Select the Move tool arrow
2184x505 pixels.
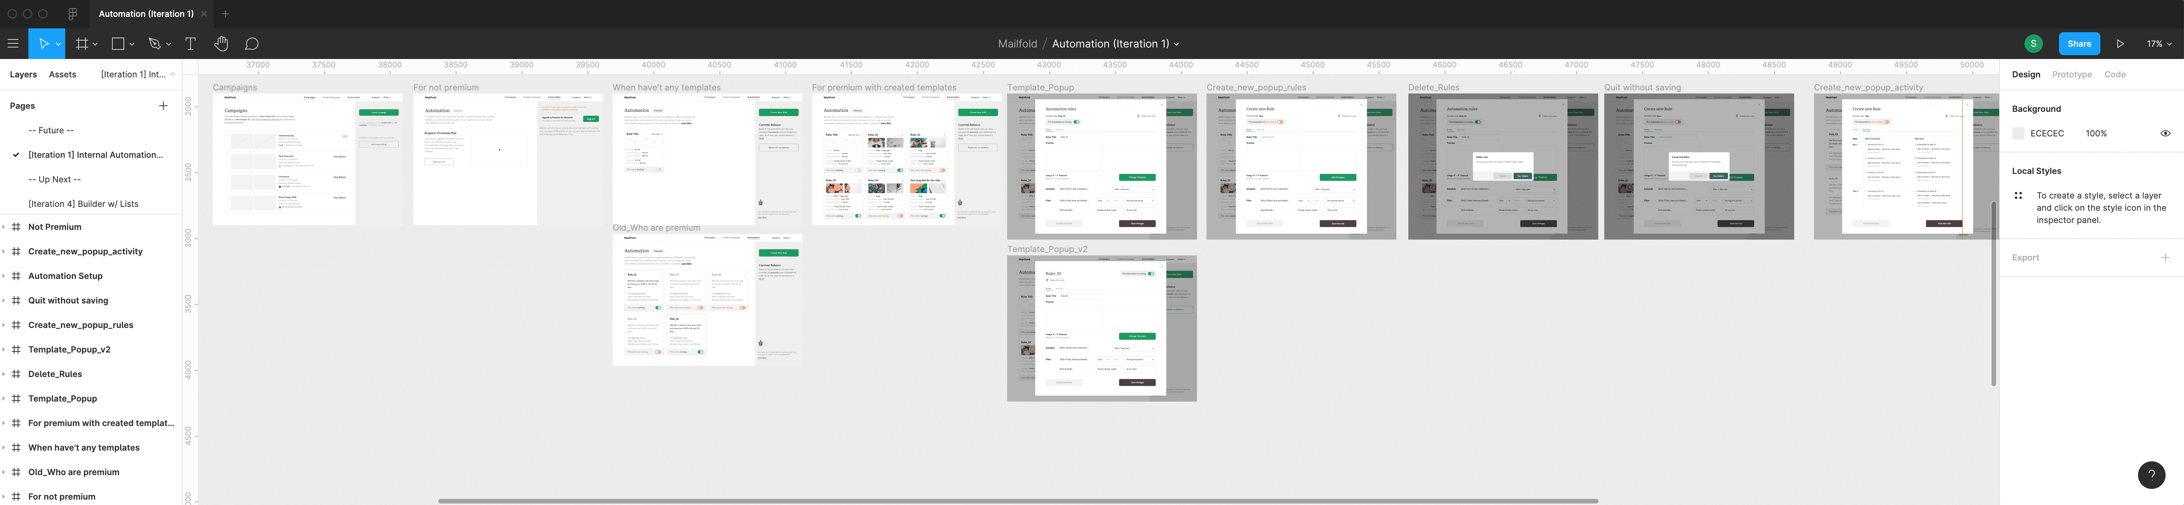43,43
